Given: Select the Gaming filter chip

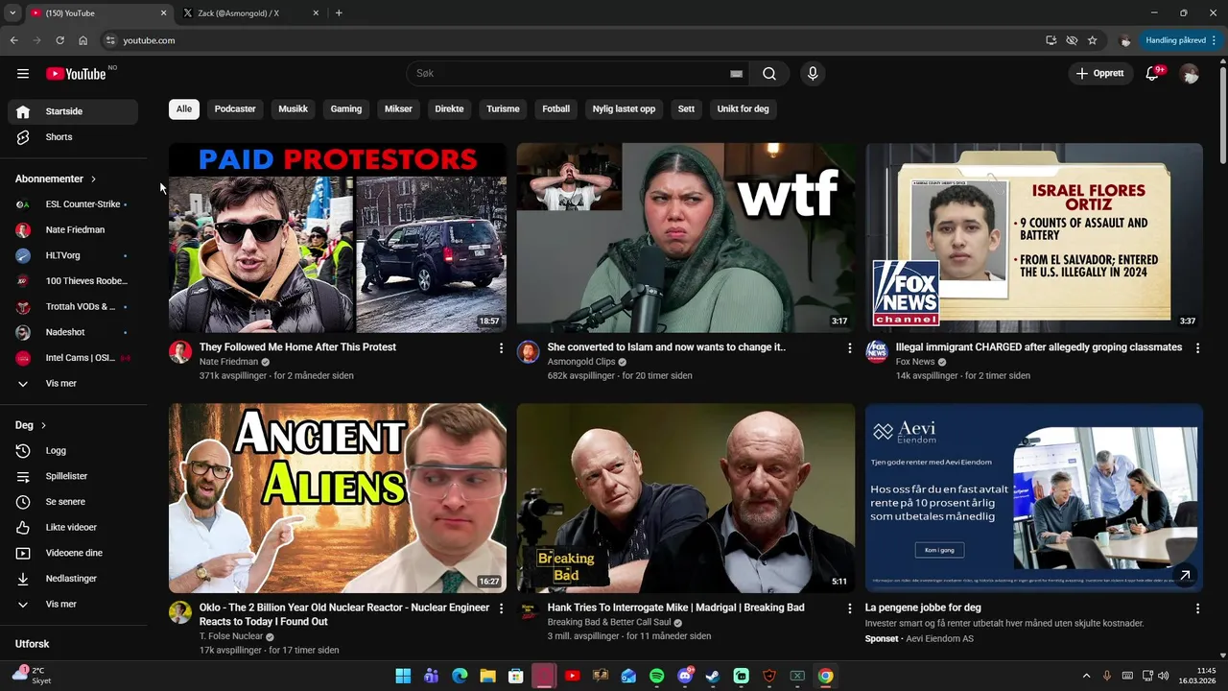Looking at the screenshot, I should tap(346, 109).
